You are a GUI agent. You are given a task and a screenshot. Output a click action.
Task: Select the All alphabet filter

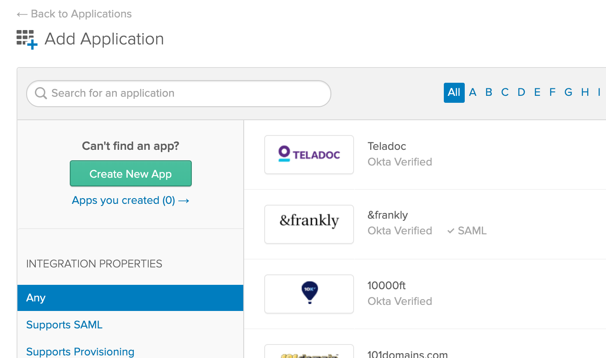[x=454, y=93]
